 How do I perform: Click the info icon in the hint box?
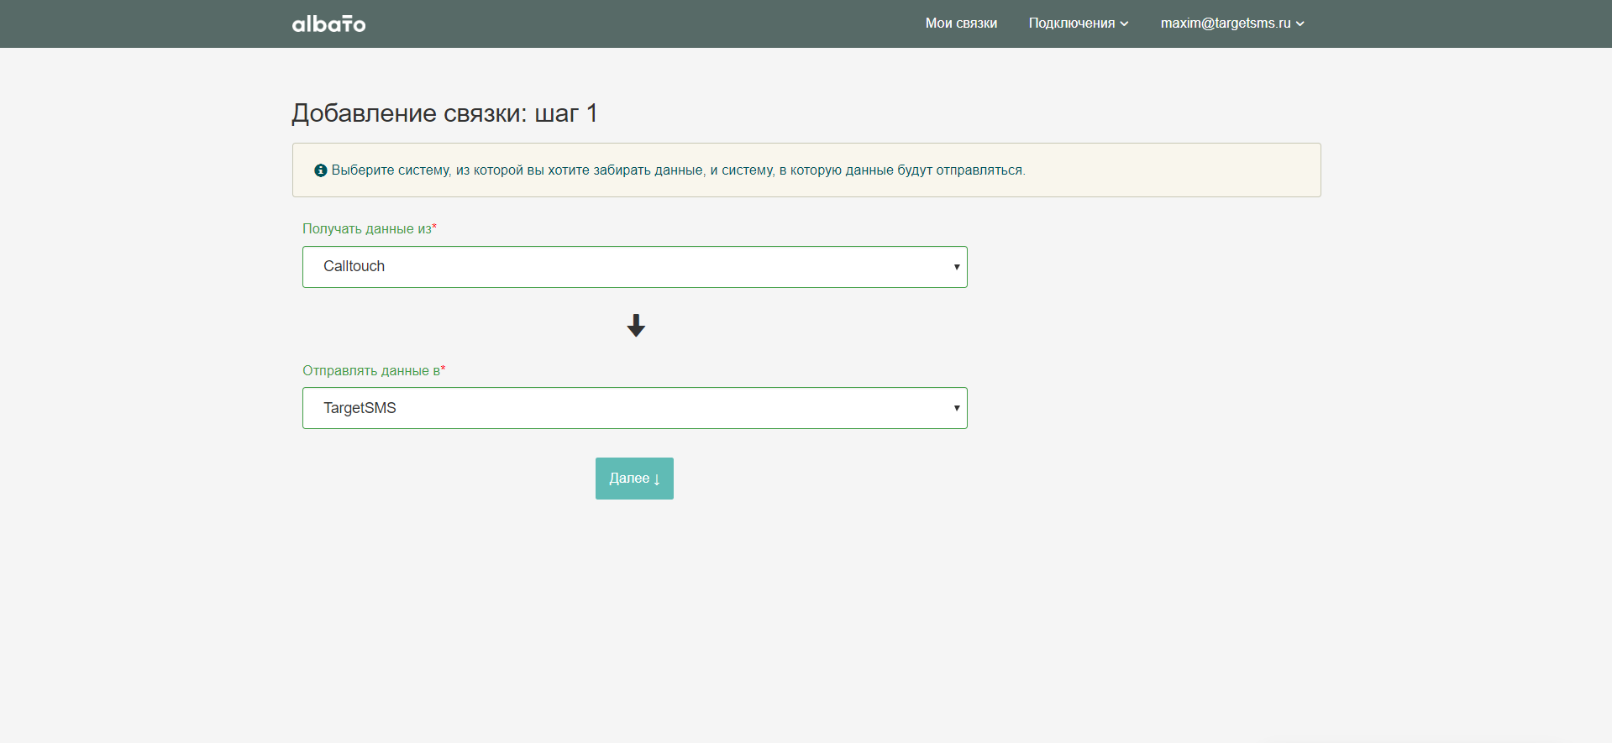pyautogui.click(x=320, y=170)
